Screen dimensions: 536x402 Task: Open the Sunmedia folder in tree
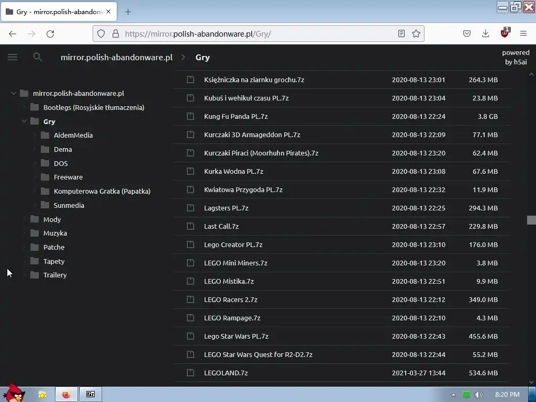tap(69, 205)
